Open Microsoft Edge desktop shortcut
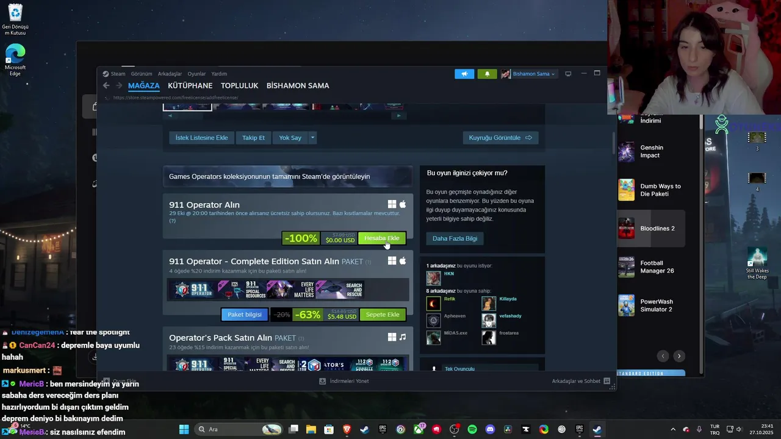 pos(15,60)
